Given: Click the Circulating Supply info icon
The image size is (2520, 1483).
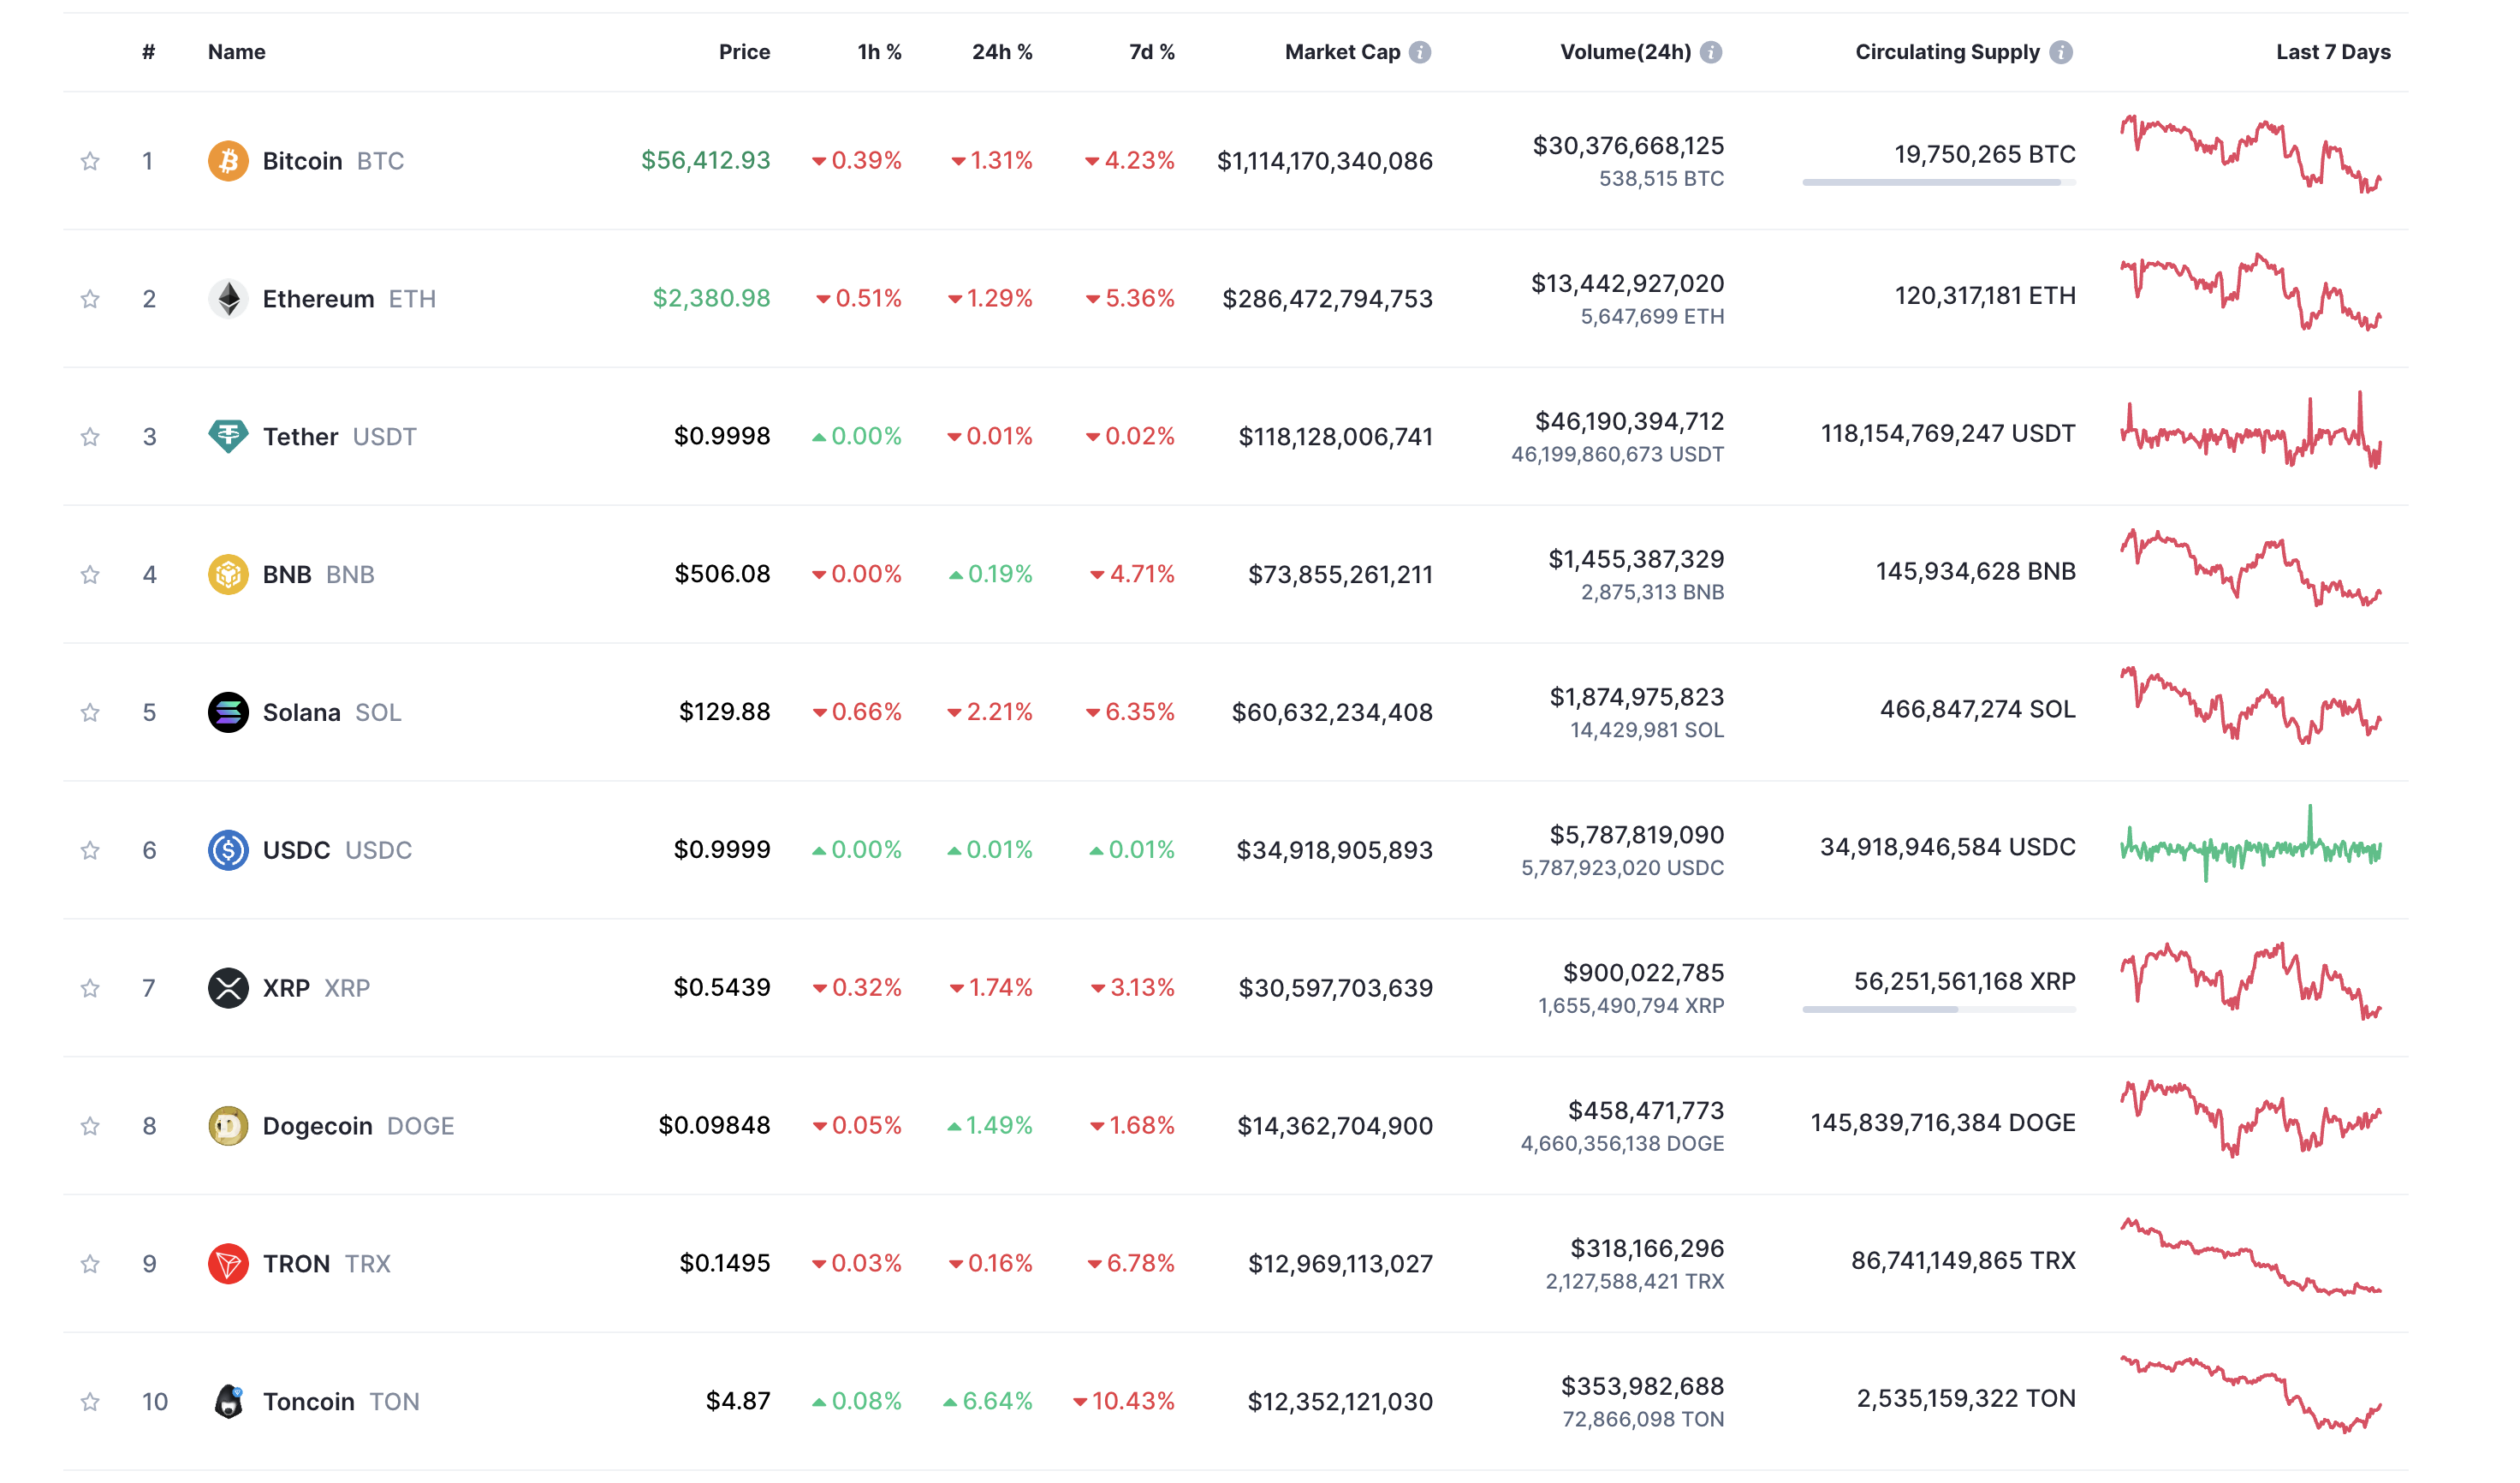Looking at the screenshot, I should 2060,52.
